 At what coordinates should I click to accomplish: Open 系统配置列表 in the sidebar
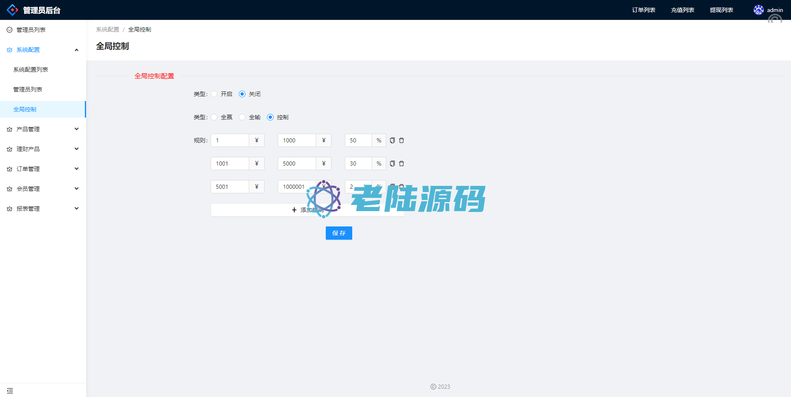tap(31, 70)
